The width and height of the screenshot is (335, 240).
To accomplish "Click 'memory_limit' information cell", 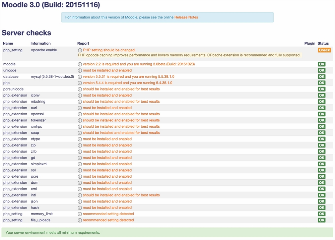I will [x=42, y=214].
